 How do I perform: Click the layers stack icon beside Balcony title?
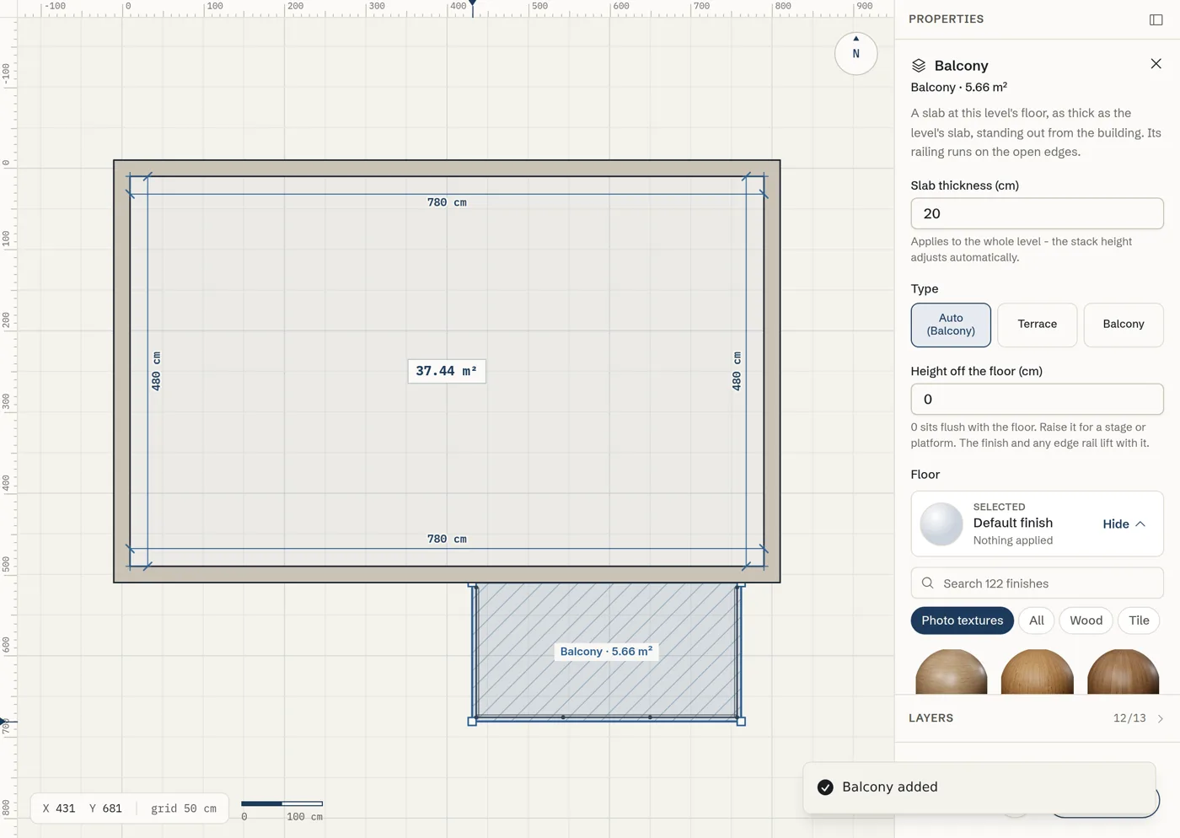919,66
